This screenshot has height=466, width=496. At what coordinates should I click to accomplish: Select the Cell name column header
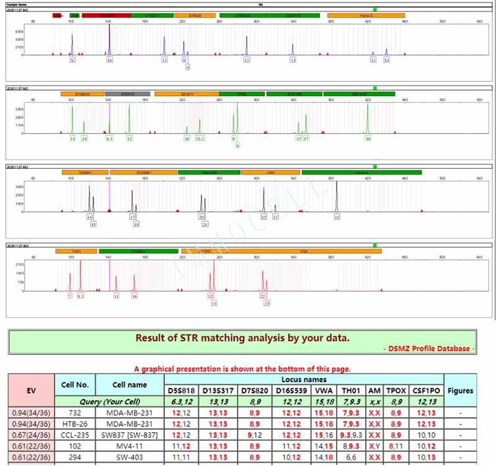(130, 385)
